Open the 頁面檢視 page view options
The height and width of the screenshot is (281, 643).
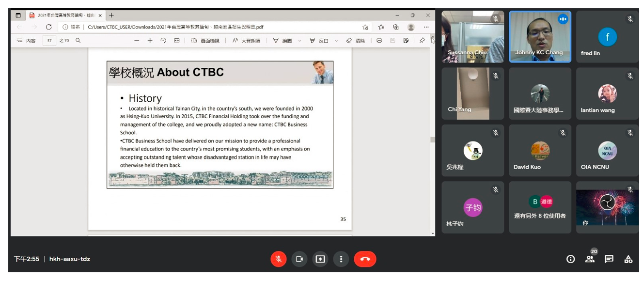pos(205,41)
